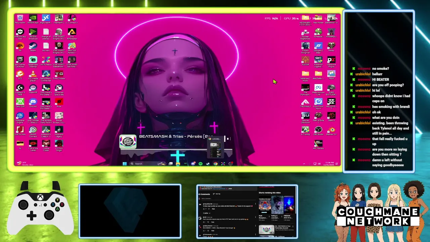Launch Daily OVR desktop icon

coord(20,103)
